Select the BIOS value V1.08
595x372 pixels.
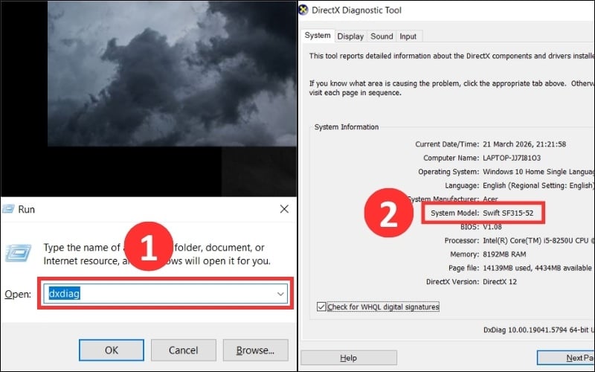pos(492,227)
